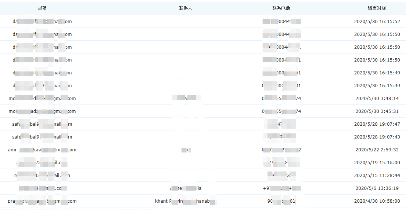The height and width of the screenshot is (210, 406).
Task: Click the 2020/5/22 2:59:32 timestamp
Action: pos(377,150)
